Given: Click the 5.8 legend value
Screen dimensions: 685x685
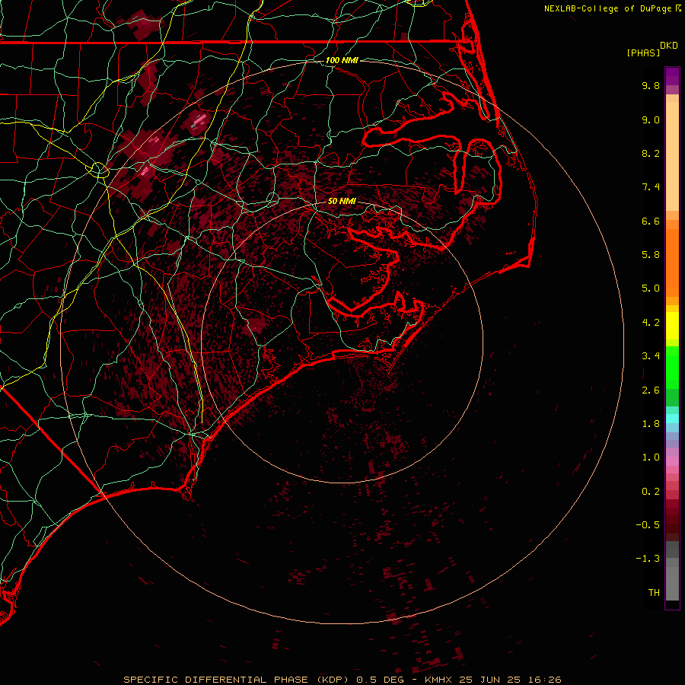Looking at the screenshot, I should point(651,255).
